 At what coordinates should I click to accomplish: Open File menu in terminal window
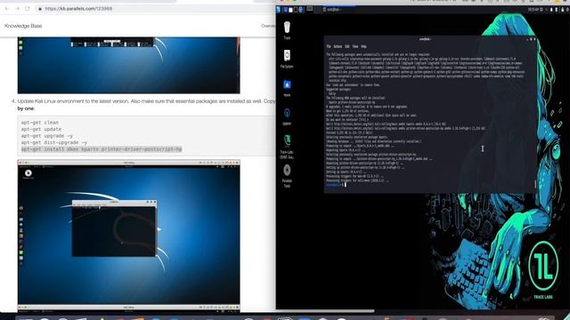329,46
